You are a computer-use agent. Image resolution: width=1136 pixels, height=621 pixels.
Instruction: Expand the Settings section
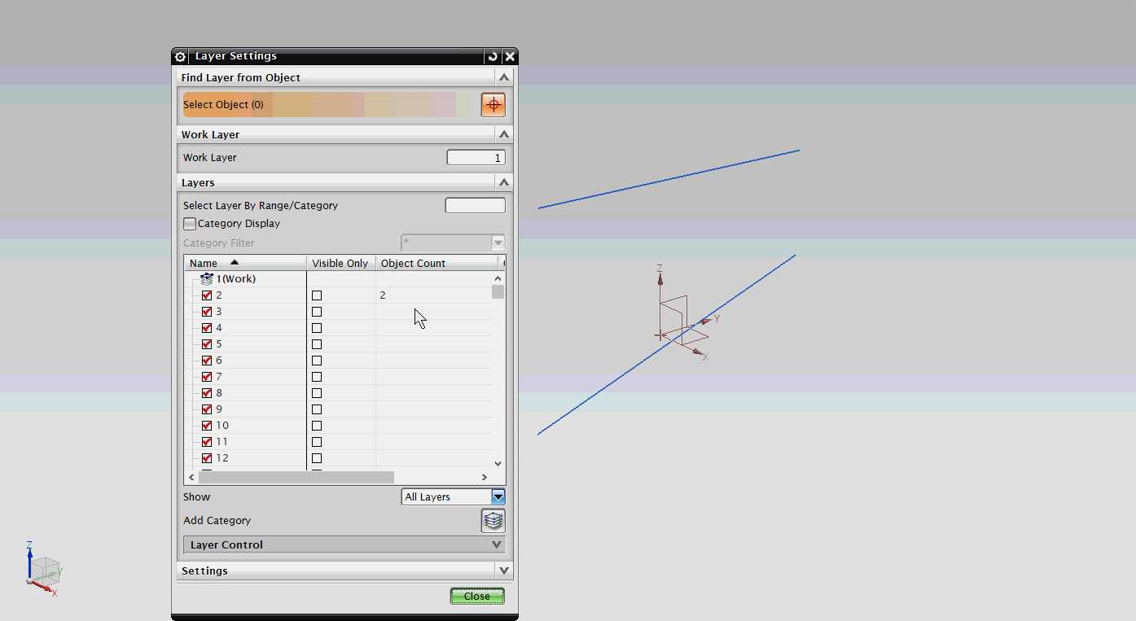pos(504,571)
